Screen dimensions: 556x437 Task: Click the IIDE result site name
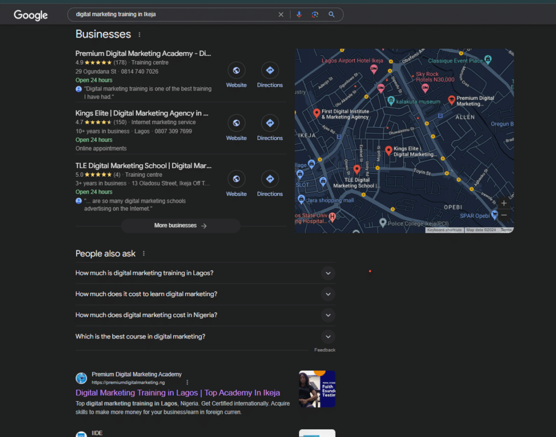[97, 433]
